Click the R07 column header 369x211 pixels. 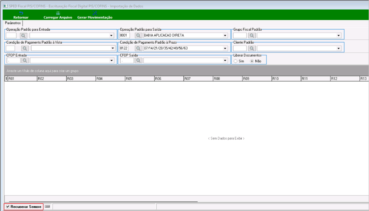(x=198, y=79)
